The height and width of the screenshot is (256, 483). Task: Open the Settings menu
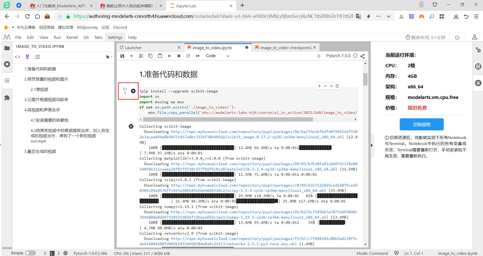(x=115, y=37)
